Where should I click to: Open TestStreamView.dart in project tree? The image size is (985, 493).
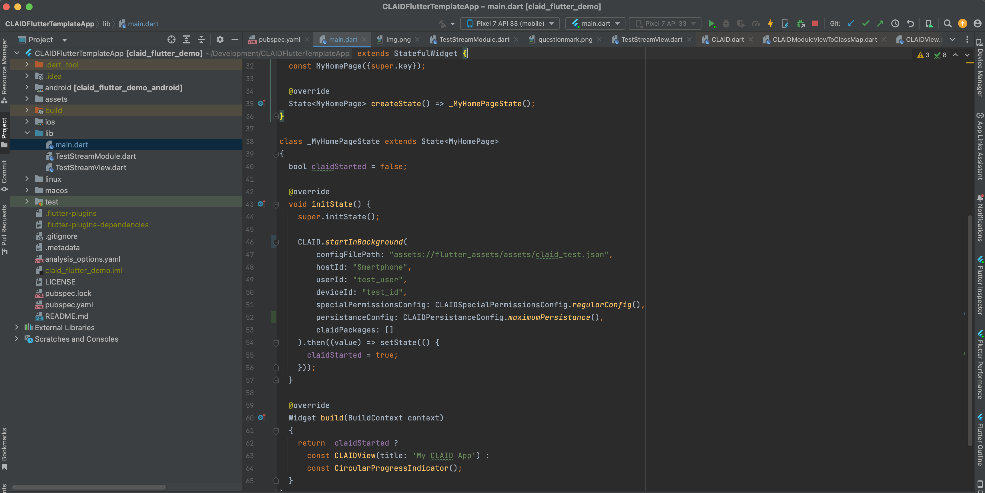coord(91,167)
